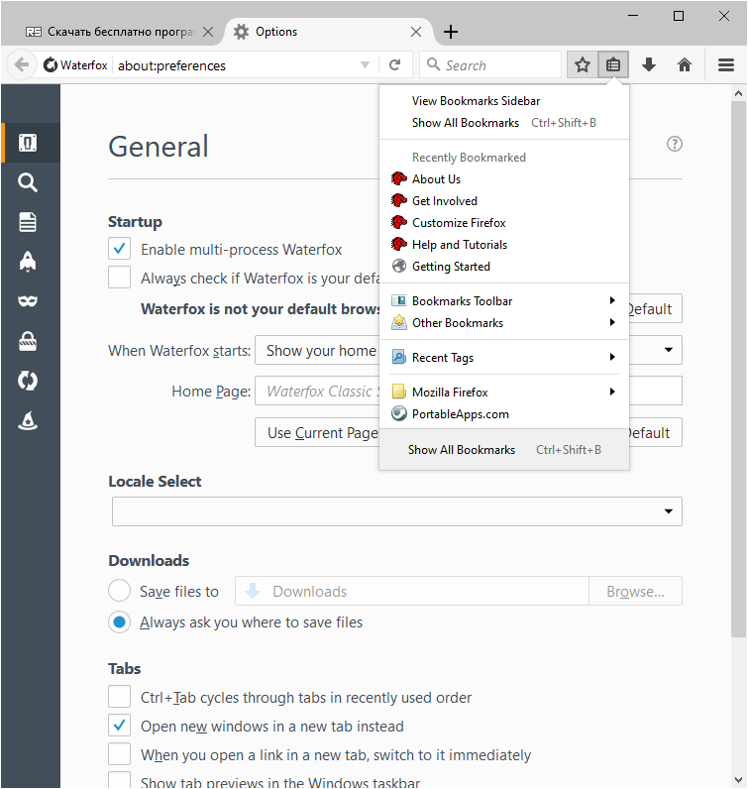Open the hamburger menu icon
This screenshot has width=748, height=789.
pos(726,65)
